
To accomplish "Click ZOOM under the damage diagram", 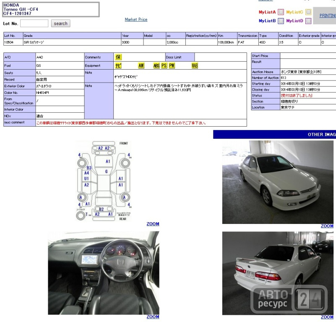I will pos(153,224).
